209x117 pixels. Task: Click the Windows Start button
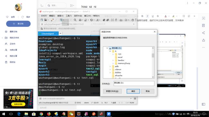[x=4, y=114]
